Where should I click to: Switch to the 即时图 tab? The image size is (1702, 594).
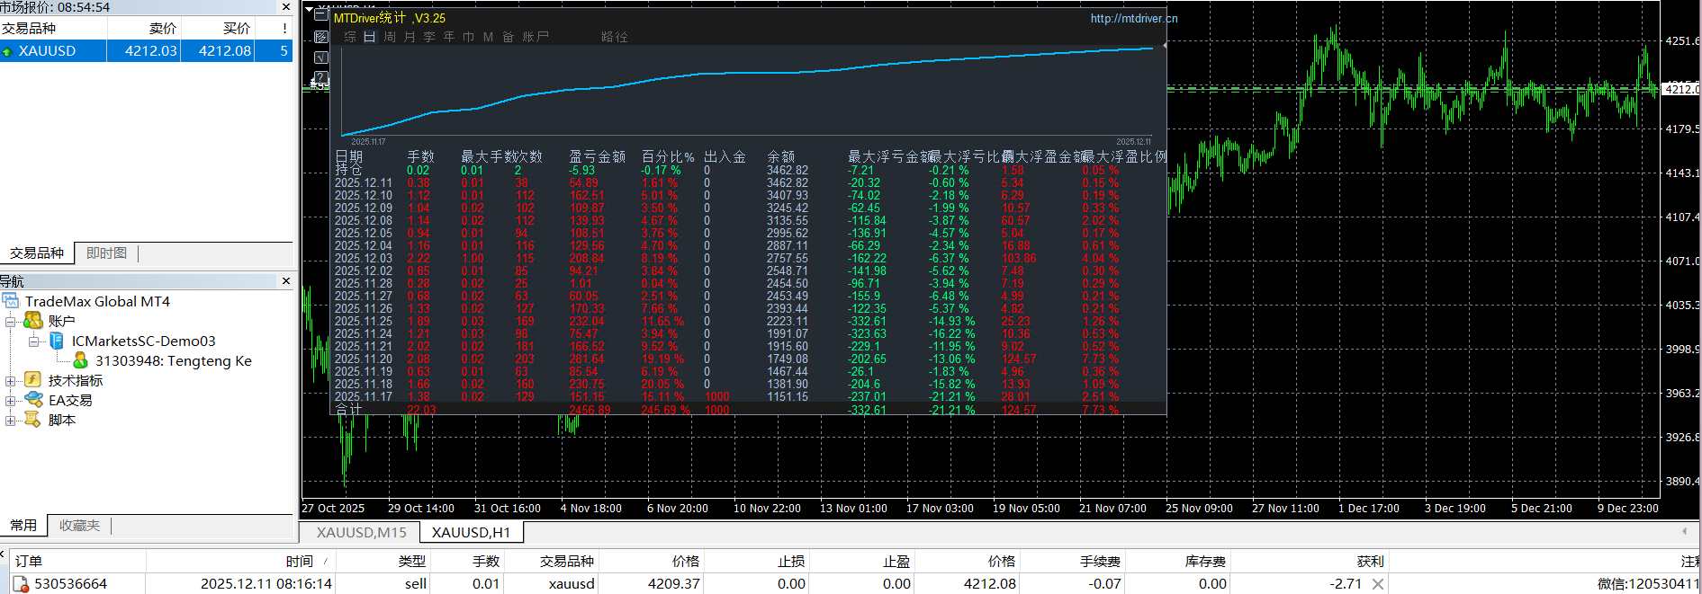tap(106, 253)
